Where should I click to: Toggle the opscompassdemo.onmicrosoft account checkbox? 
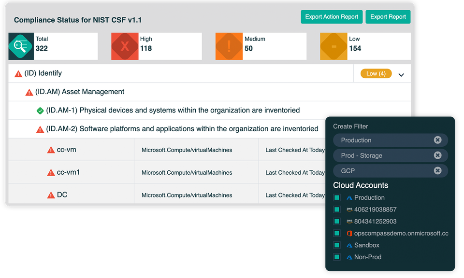click(x=337, y=233)
